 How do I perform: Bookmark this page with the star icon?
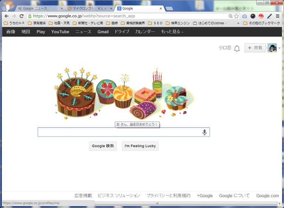[x=236, y=16]
